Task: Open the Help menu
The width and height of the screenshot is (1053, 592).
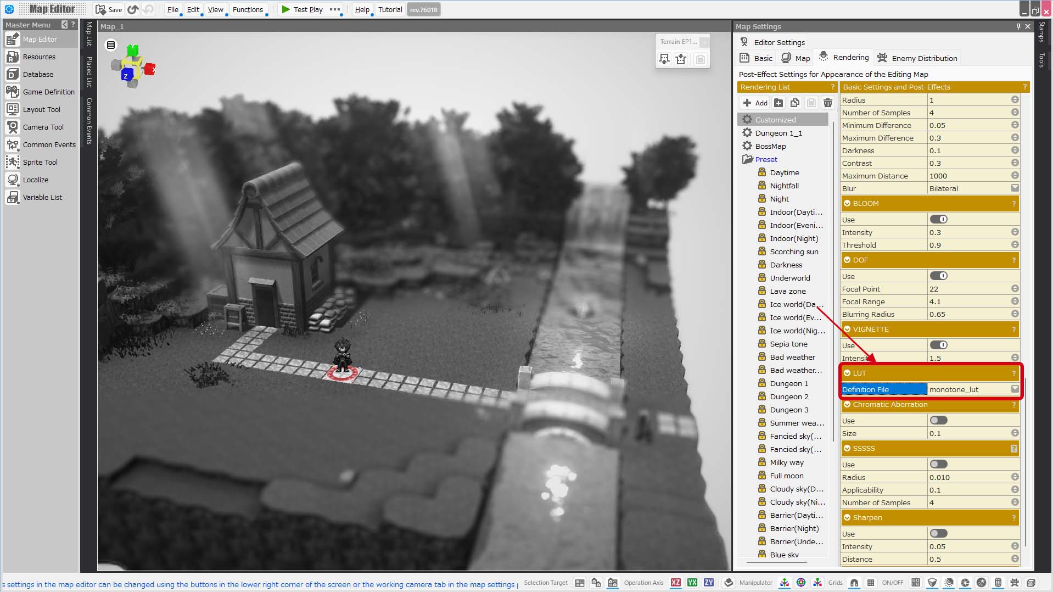Action: (362, 9)
